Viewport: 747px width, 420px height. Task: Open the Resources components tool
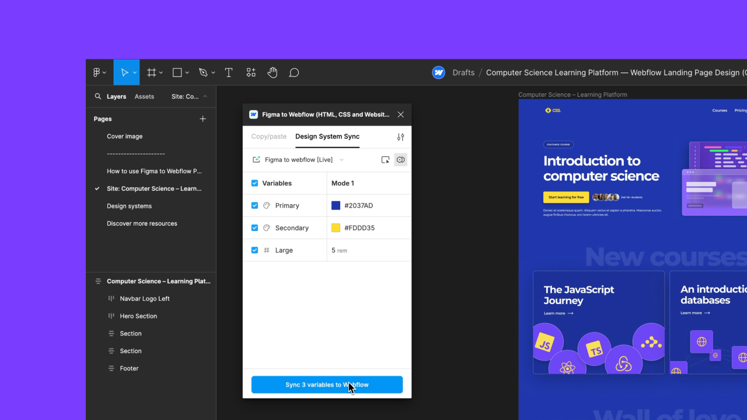tap(251, 72)
